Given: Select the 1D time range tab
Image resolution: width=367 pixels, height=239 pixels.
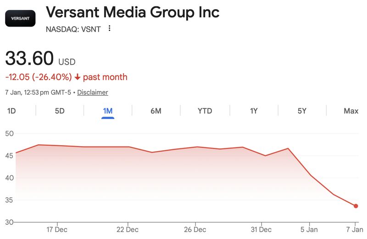Looking at the screenshot, I should (x=11, y=111).
